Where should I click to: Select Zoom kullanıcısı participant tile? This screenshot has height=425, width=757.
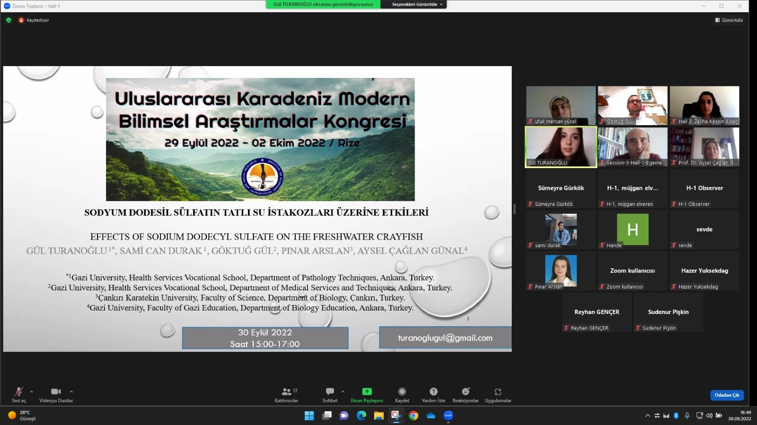tap(633, 271)
